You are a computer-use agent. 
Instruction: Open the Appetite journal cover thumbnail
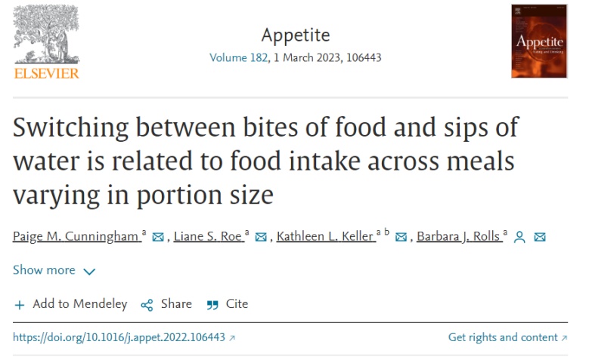click(x=539, y=42)
